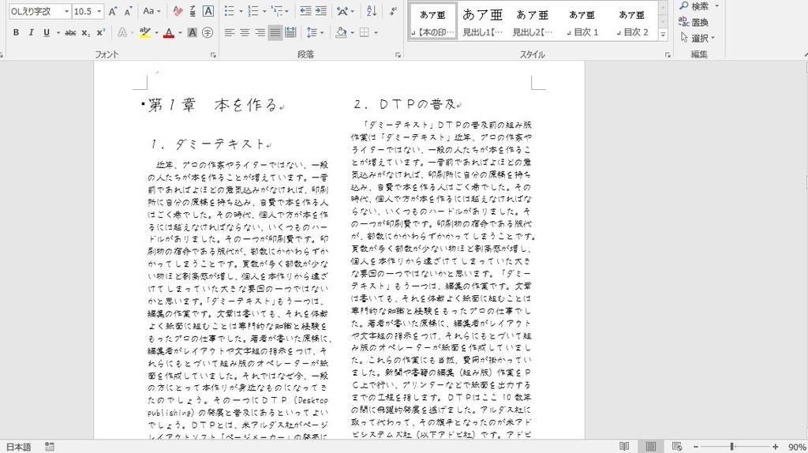This screenshot has height=453, width=808.
Task: Apply character border icon
Action: pyautogui.click(x=208, y=11)
